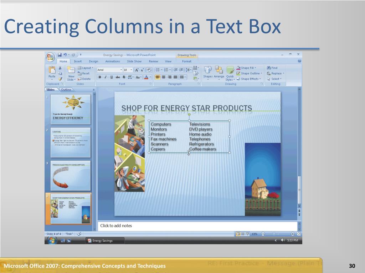Image resolution: width=365 pixels, height=273 pixels.
Task: Zoom in with plus button
Action: pos(293,234)
